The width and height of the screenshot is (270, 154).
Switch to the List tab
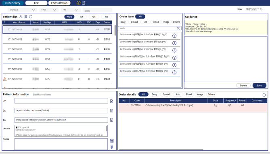coord(36,3)
